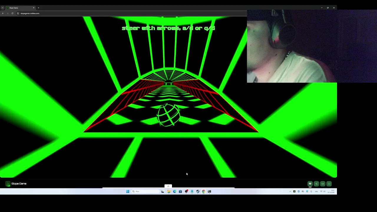This screenshot has width=377, height=212.
Task: Open a new browser tab with the plus button
Action: pos(38,8)
